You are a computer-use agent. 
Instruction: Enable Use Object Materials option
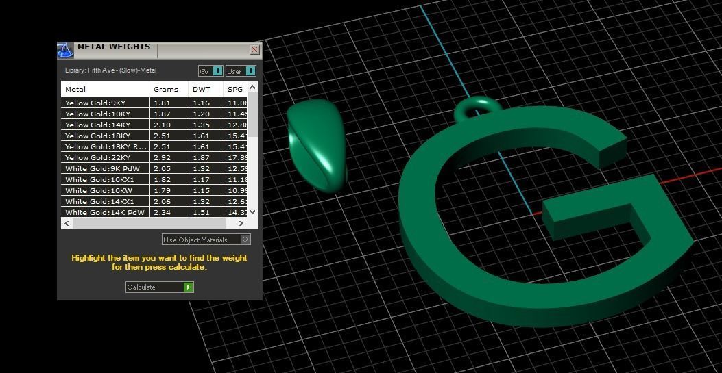pyautogui.click(x=206, y=240)
